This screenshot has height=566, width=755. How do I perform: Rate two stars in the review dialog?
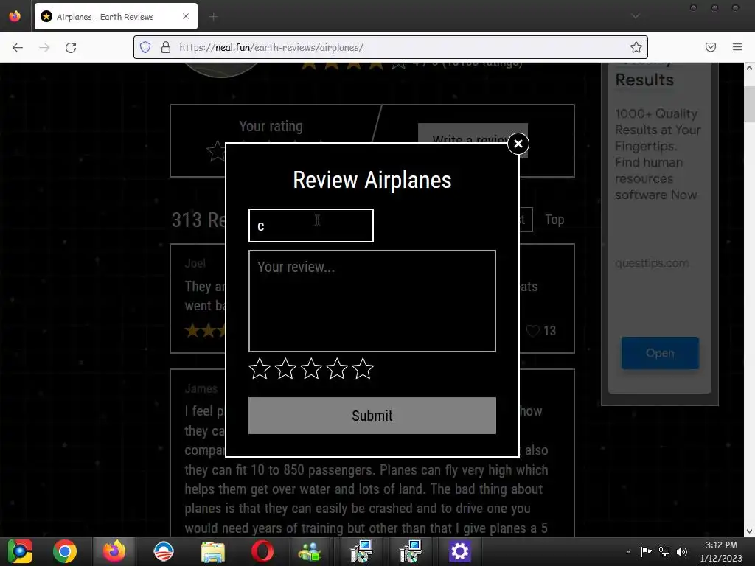285,368
